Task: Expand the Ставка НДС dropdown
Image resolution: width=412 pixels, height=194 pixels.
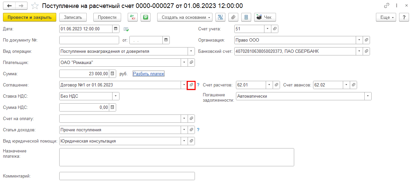Action: [115, 96]
